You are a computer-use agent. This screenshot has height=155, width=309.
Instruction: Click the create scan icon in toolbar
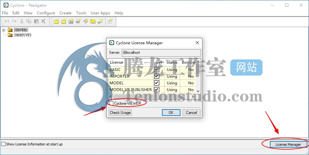pos(78,21)
